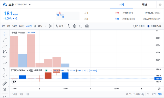Click the mini price sparkline thumbnail
This screenshot has width=164, height=98.
(68, 16)
